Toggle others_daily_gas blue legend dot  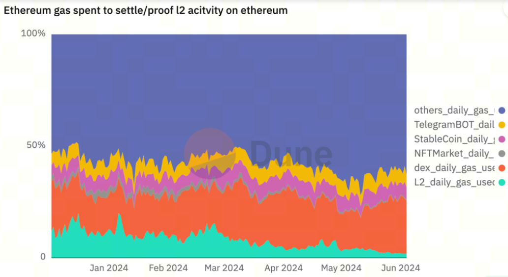[x=502, y=111]
